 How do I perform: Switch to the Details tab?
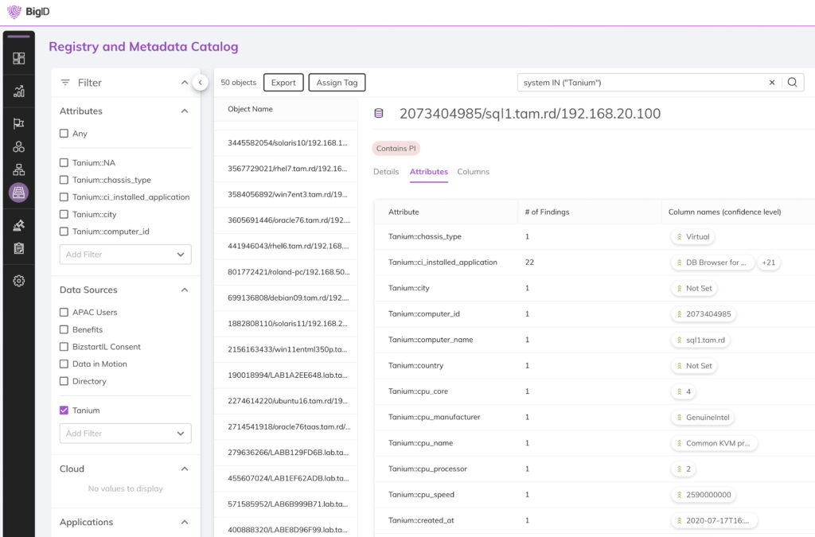(x=386, y=172)
